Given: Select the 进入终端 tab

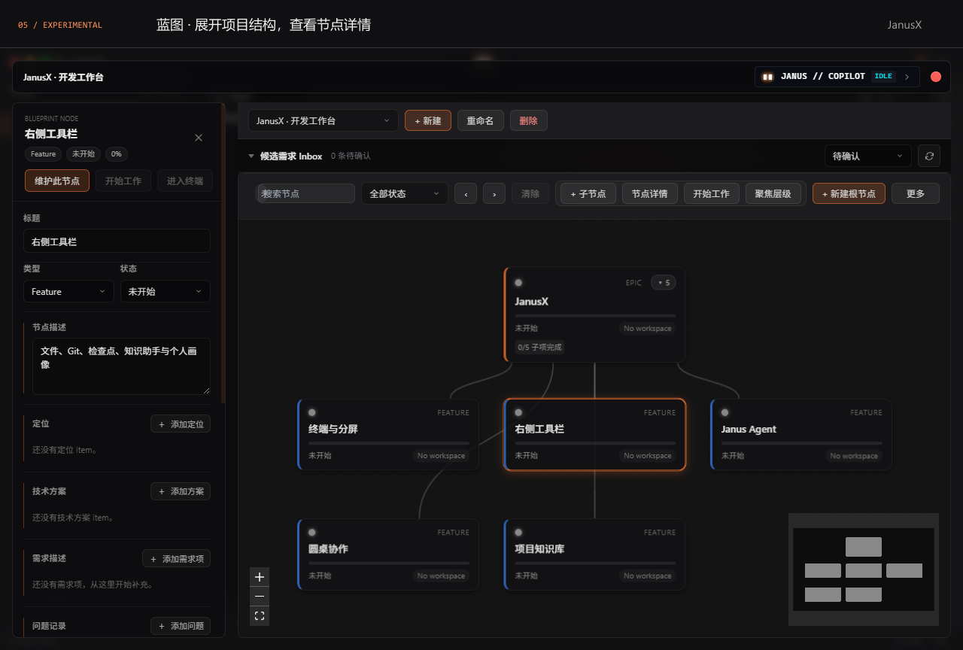Looking at the screenshot, I should click(x=185, y=181).
